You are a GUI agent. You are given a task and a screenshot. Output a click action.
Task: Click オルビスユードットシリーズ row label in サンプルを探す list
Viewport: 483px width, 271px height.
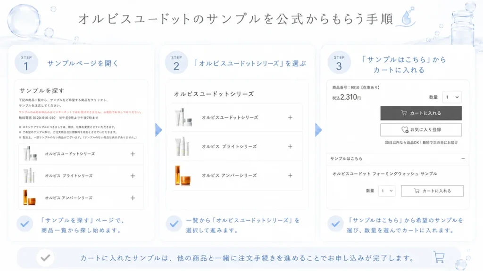70,154
